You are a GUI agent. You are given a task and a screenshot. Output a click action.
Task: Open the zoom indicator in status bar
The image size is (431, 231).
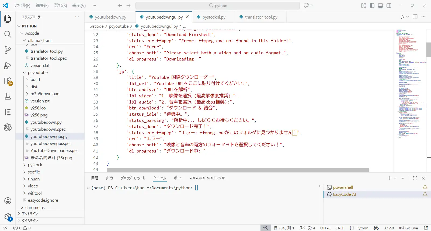coord(265,228)
